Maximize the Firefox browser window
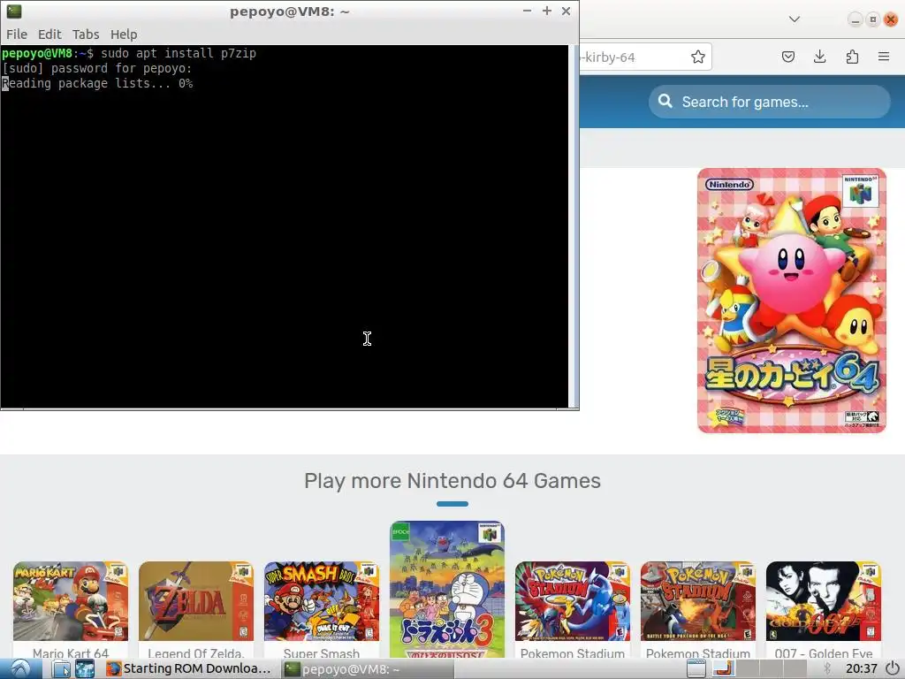The image size is (905, 679). pos(873,19)
